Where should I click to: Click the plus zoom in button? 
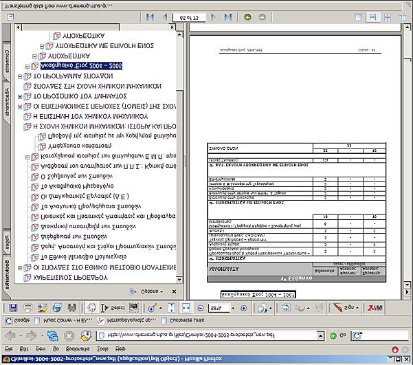244,308
